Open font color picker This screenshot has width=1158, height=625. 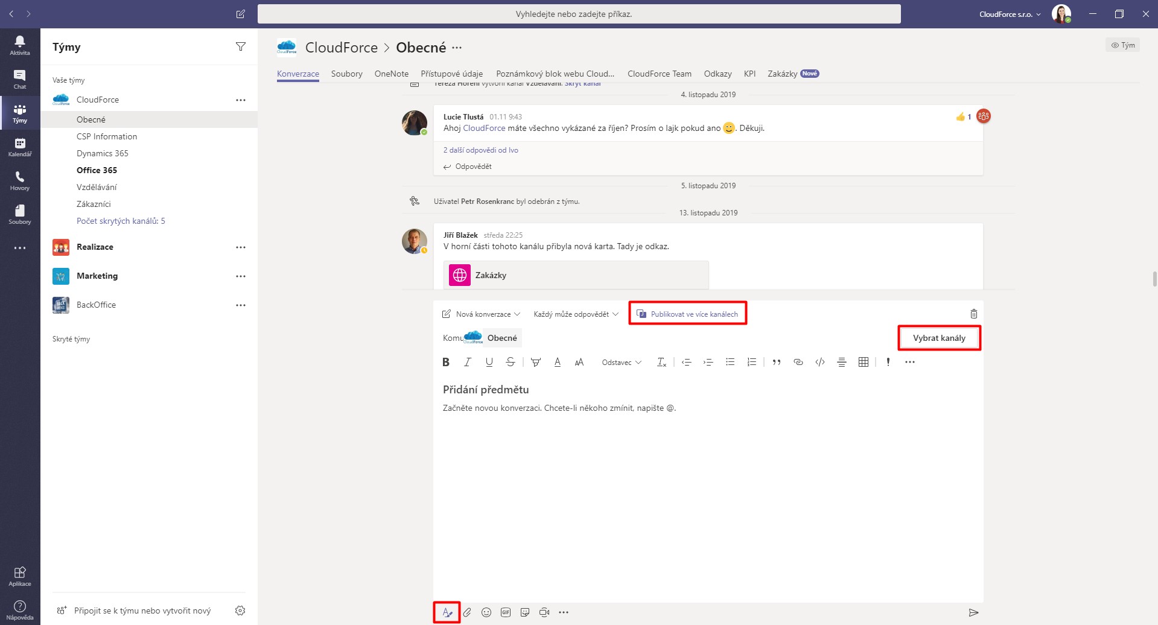pos(558,362)
